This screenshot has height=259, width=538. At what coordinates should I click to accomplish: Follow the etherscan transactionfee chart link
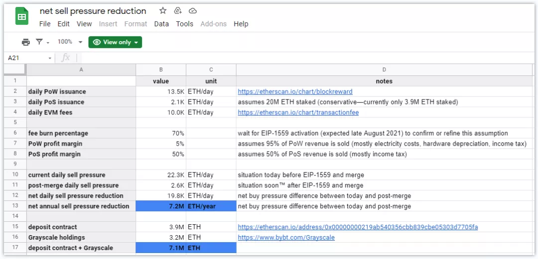[298, 112]
